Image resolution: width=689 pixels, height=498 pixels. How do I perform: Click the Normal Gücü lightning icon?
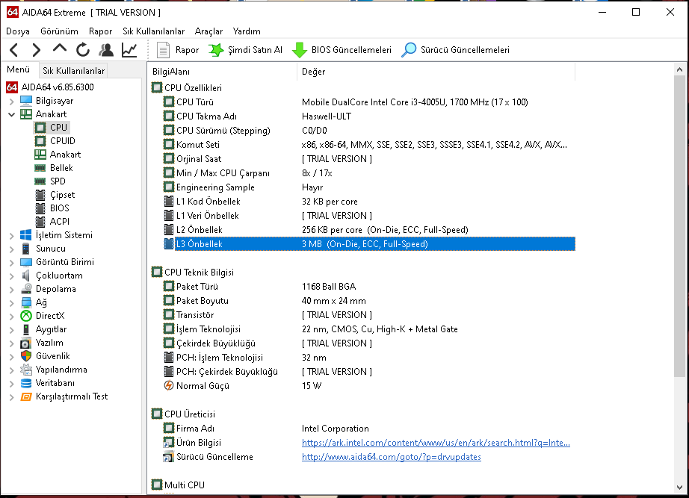[168, 385]
